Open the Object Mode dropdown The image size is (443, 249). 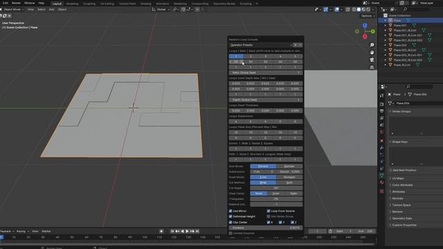tap(12, 9)
